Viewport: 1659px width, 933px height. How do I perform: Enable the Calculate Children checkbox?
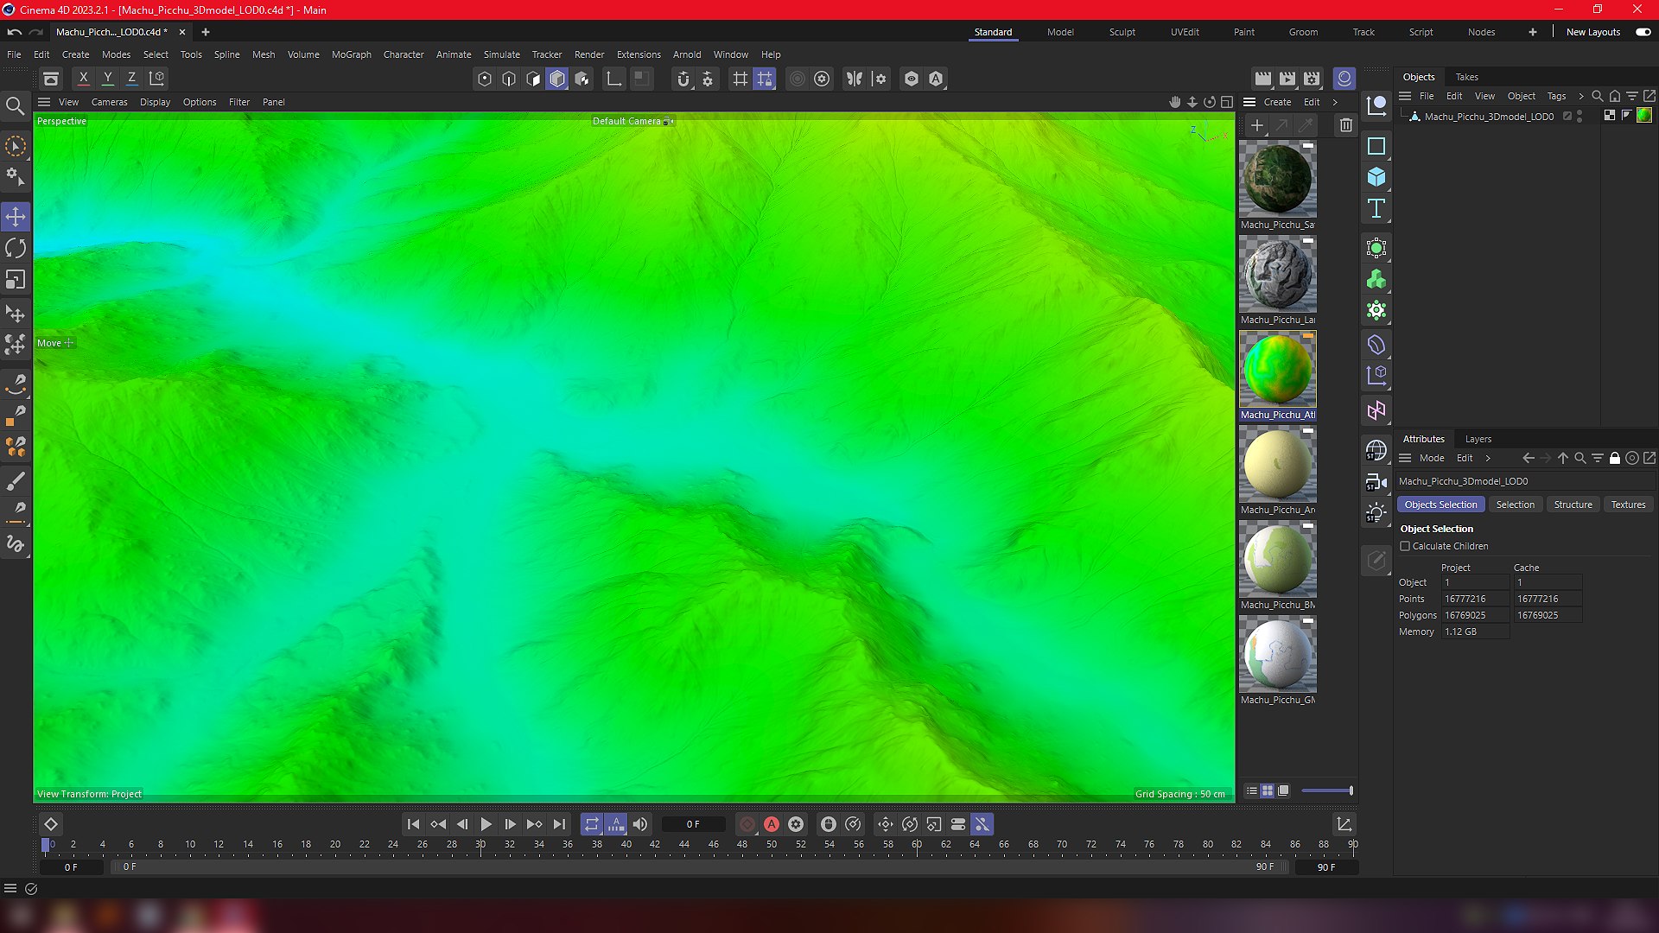tap(1405, 546)
